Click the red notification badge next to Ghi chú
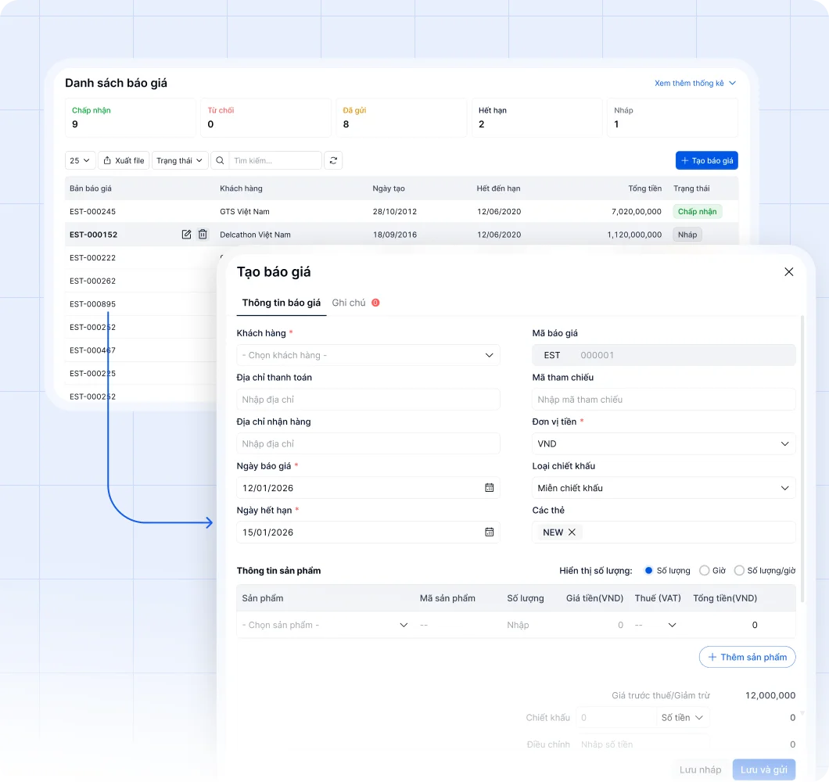The image size is (829, 782). click(x=375, y=303)
